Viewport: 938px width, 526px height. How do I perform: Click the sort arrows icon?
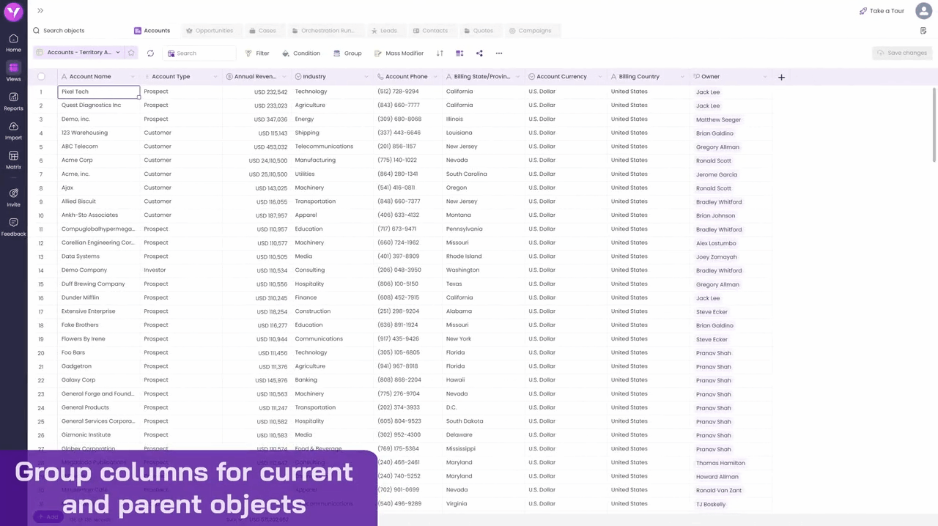coord(440,53)
